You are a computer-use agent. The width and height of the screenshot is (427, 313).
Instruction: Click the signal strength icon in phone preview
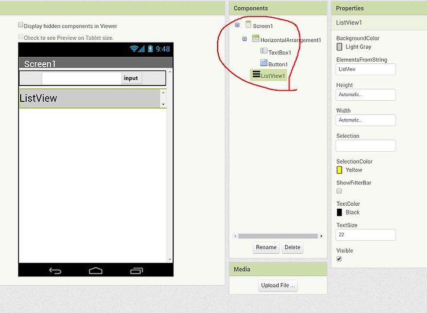pyautogui.click(x=141, y=49)
